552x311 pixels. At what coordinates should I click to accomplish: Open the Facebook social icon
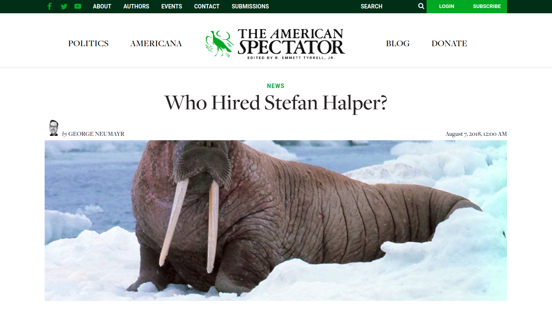(49, 6)
